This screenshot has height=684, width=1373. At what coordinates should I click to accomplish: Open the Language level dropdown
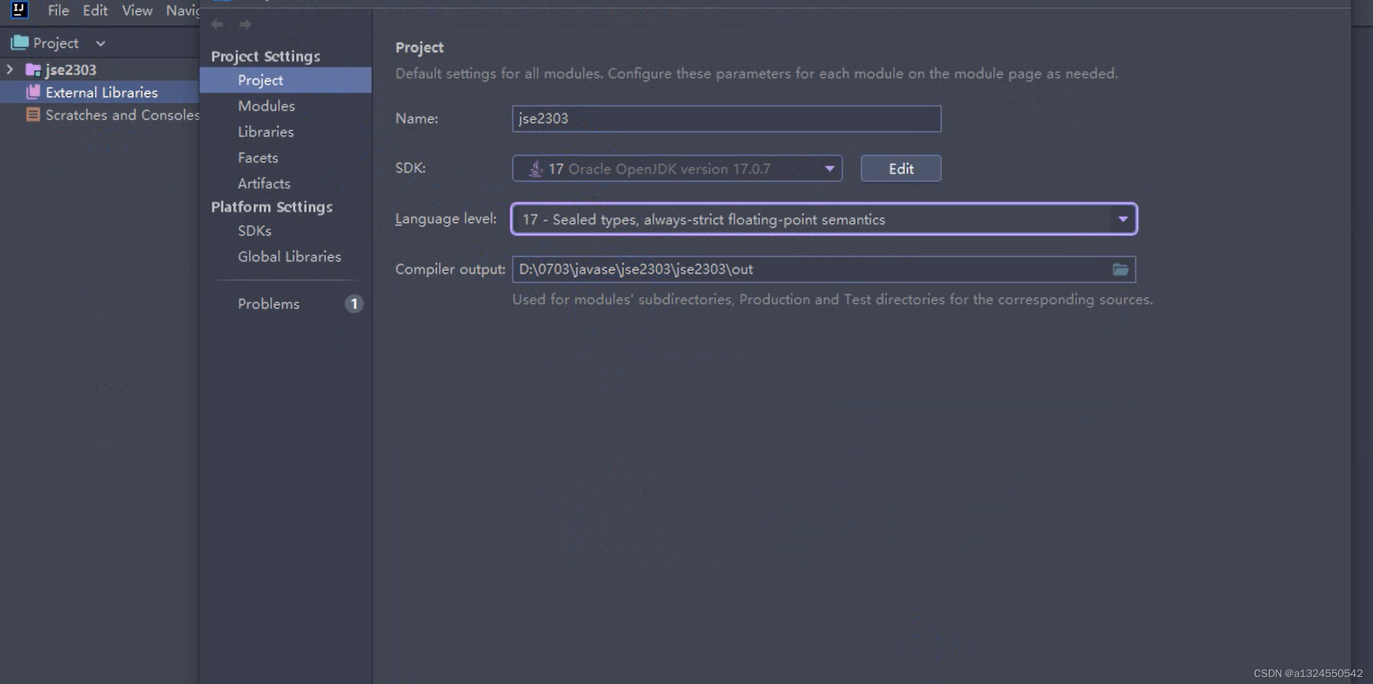(1123, 219)
